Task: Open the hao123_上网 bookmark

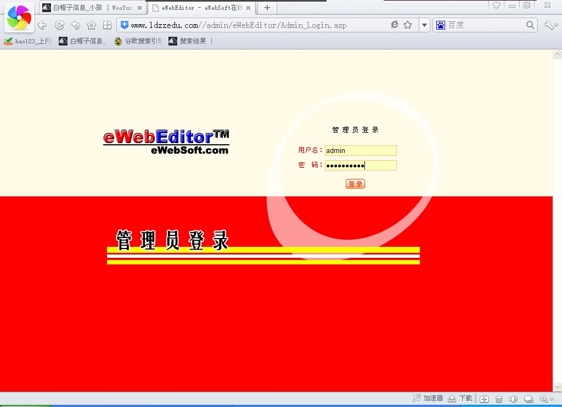Action: tap(27, 41)
